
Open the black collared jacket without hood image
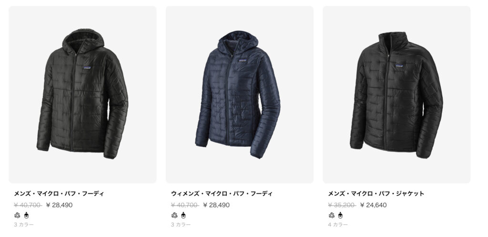pyautogui.click(x=396, y=95)
